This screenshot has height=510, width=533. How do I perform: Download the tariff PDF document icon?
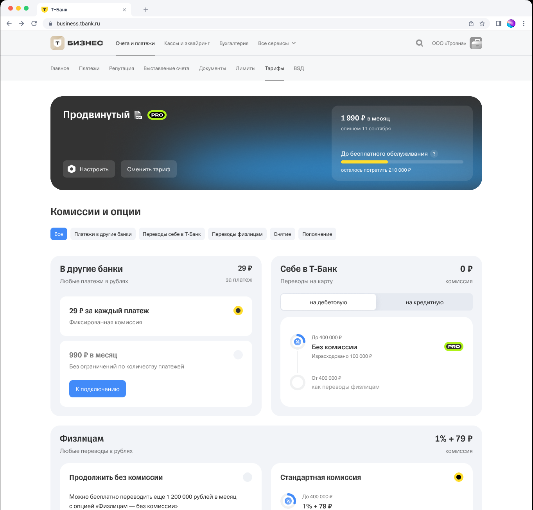138,115
